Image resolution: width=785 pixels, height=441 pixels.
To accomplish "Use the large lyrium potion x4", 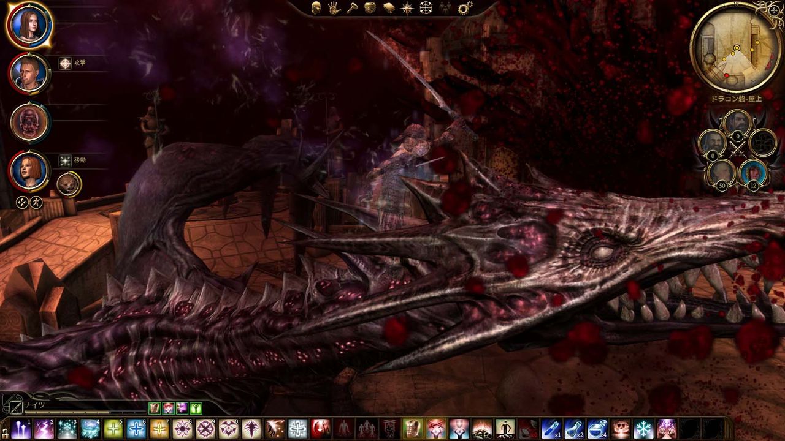I will pos(597,429).
